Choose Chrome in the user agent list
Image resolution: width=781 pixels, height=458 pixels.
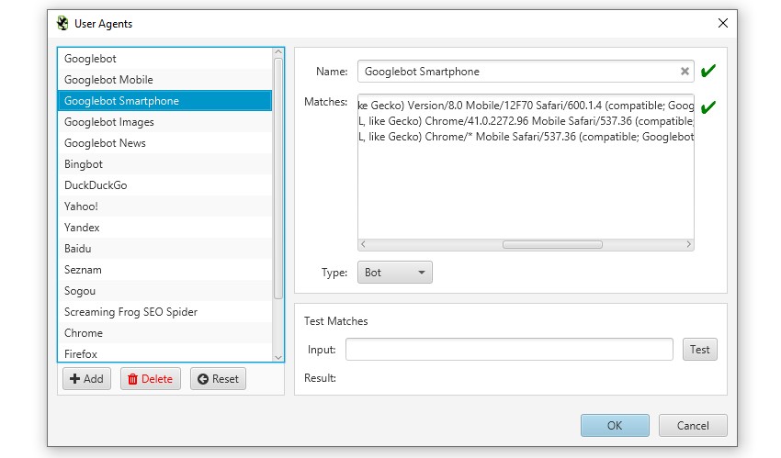164,333
